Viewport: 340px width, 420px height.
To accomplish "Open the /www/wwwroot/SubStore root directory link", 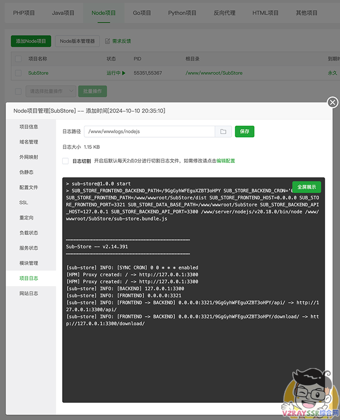I will [214, 73].
